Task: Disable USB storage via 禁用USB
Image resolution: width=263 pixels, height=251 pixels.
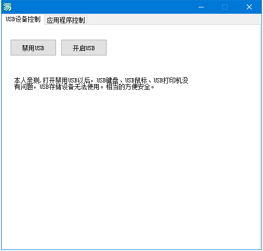Action: click(x=33, y=48)
